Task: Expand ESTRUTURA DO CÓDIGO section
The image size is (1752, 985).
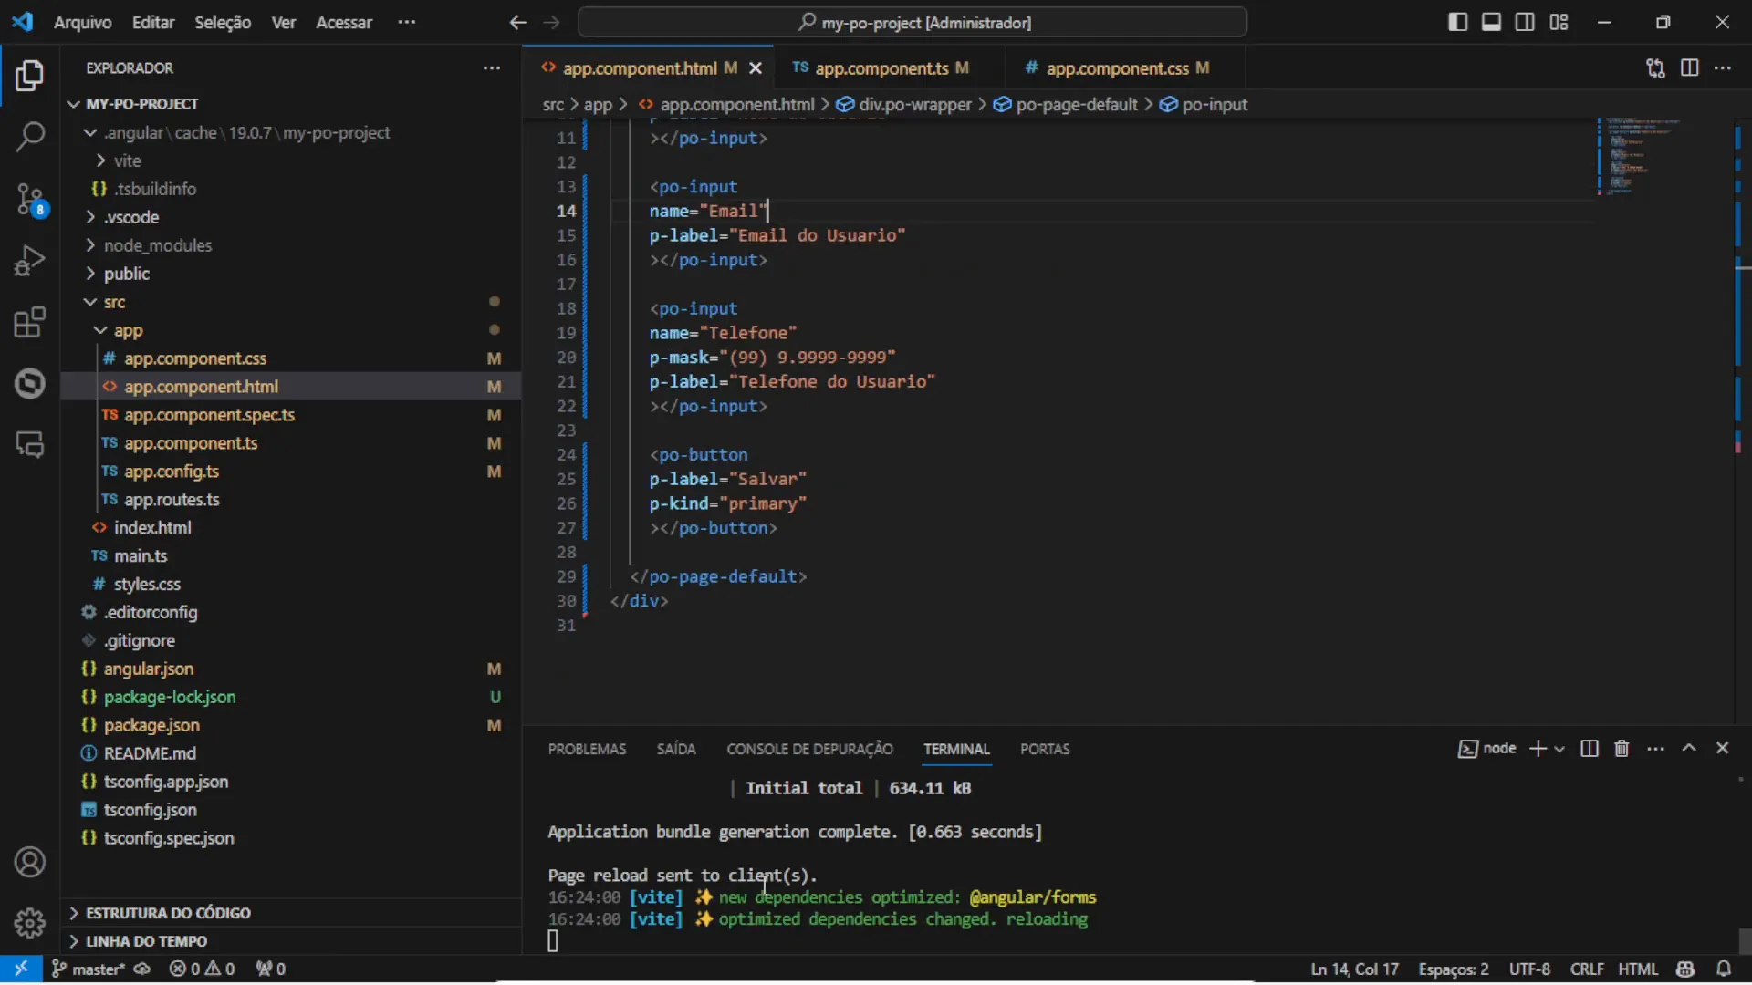Action: [168, 913]
